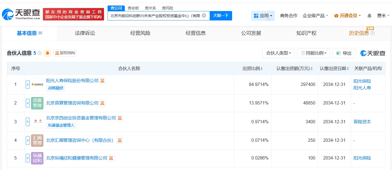Switch to the 知识产权 tab
The height and width of the screenshot is (170, 392).
pos(306,33)
